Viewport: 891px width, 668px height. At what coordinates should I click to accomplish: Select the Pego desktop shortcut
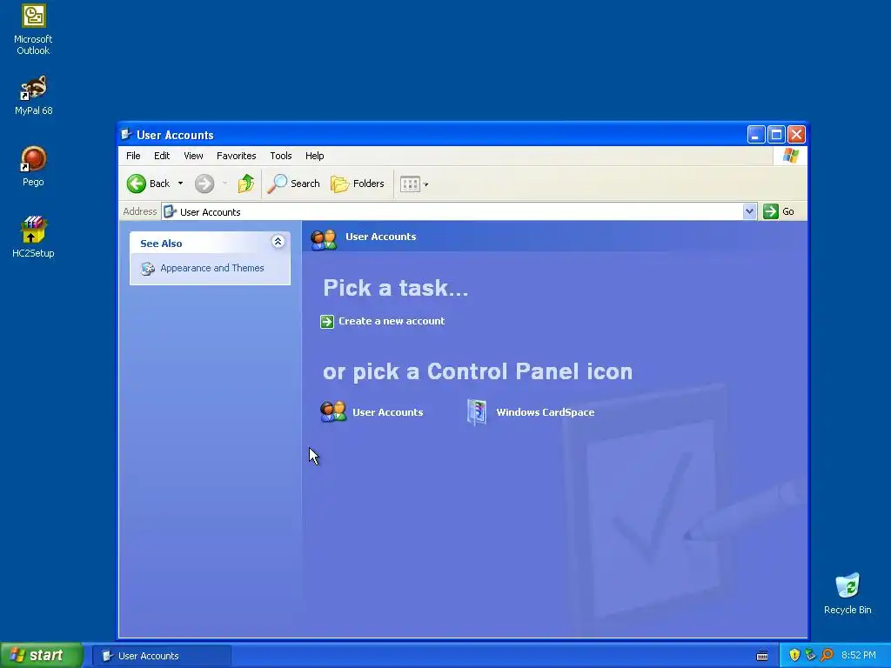click(x=34, y=166)
